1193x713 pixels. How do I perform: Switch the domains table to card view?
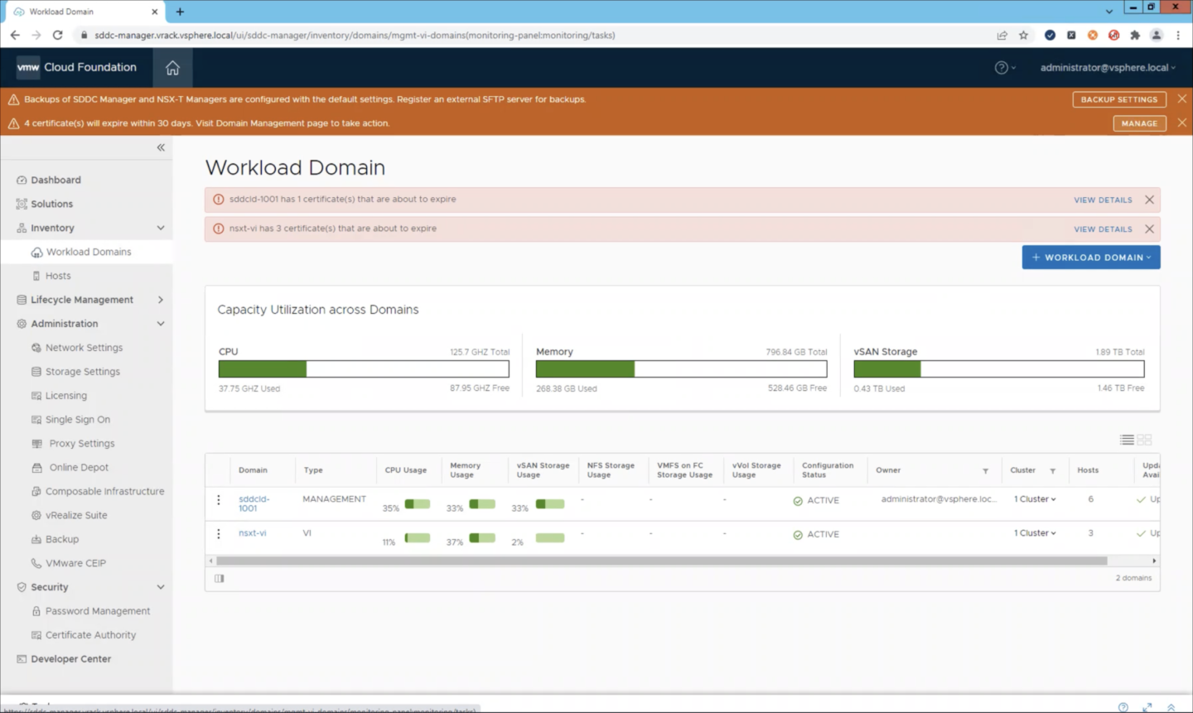point(1144,440)
